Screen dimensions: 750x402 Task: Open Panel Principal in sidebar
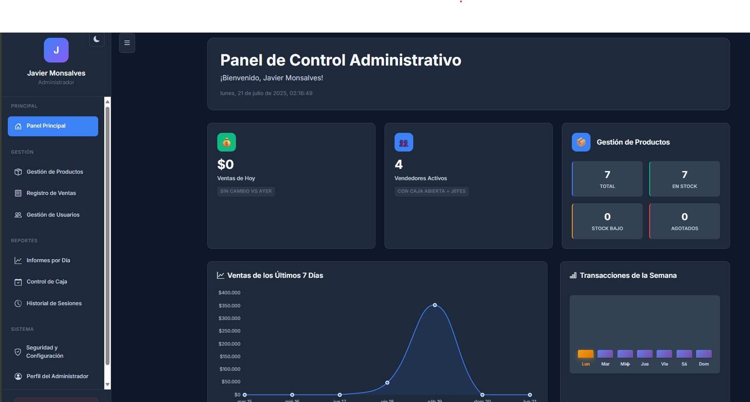point(53,126)
